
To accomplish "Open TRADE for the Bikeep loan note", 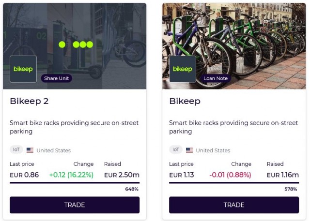I will [234, 205].
